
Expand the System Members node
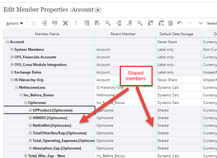(x=12, y=50)
